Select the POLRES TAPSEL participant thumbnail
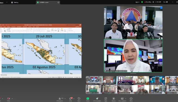Screen dimensions: 178x102 [125, 89]
